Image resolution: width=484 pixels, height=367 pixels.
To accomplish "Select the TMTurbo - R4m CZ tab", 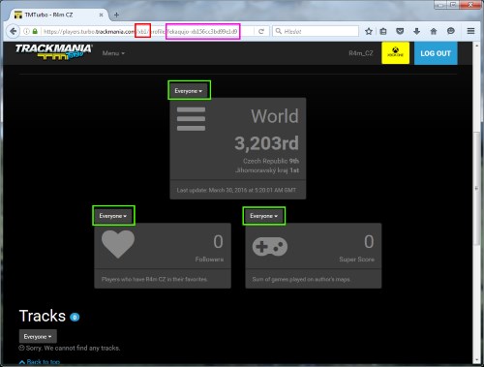I will point(59,15).
